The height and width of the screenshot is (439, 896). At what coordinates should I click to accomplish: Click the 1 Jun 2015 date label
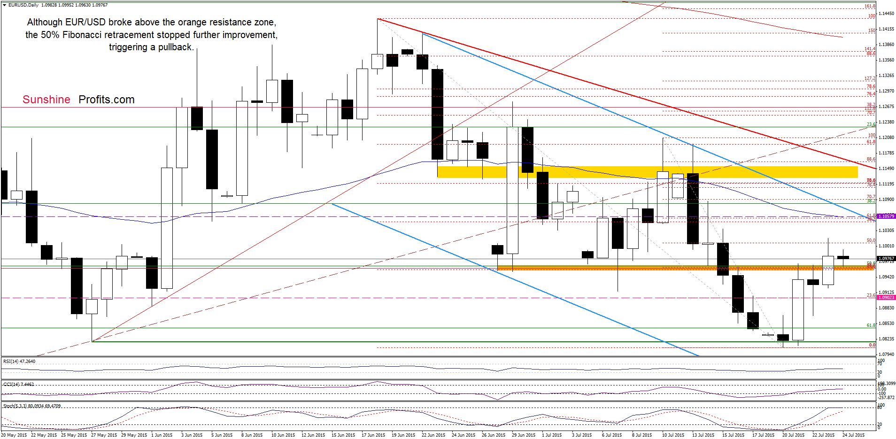tap(162, 435)
